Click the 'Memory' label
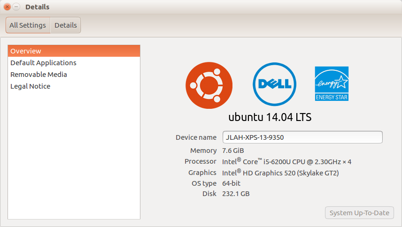The image size is (402, 227). [203, 151]
